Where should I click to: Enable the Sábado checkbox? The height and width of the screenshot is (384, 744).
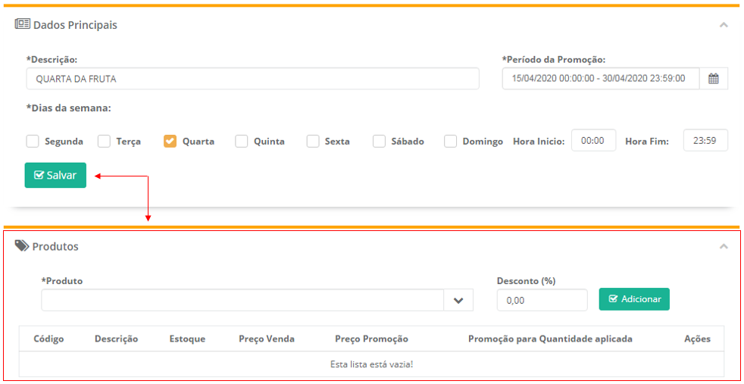(x=380, y=141)
